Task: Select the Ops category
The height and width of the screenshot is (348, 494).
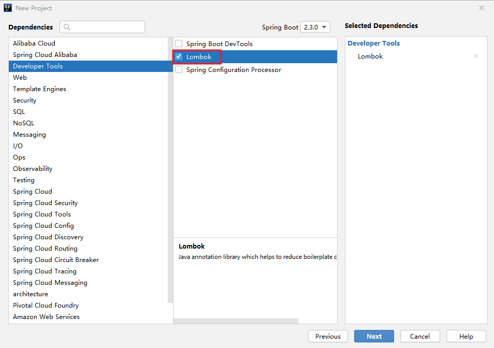Action: click(89, 157)
